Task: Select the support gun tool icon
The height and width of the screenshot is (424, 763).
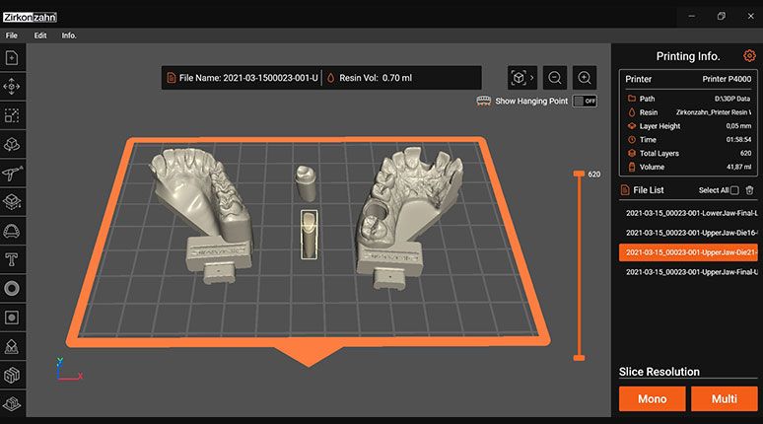Action: [12, 174]
